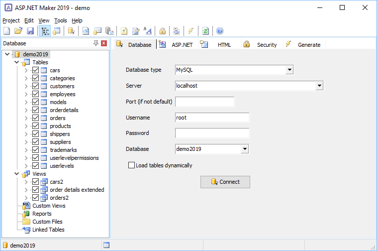Uncheck the products table checkbox
The image size is (377, 251).
pos(36,125)
